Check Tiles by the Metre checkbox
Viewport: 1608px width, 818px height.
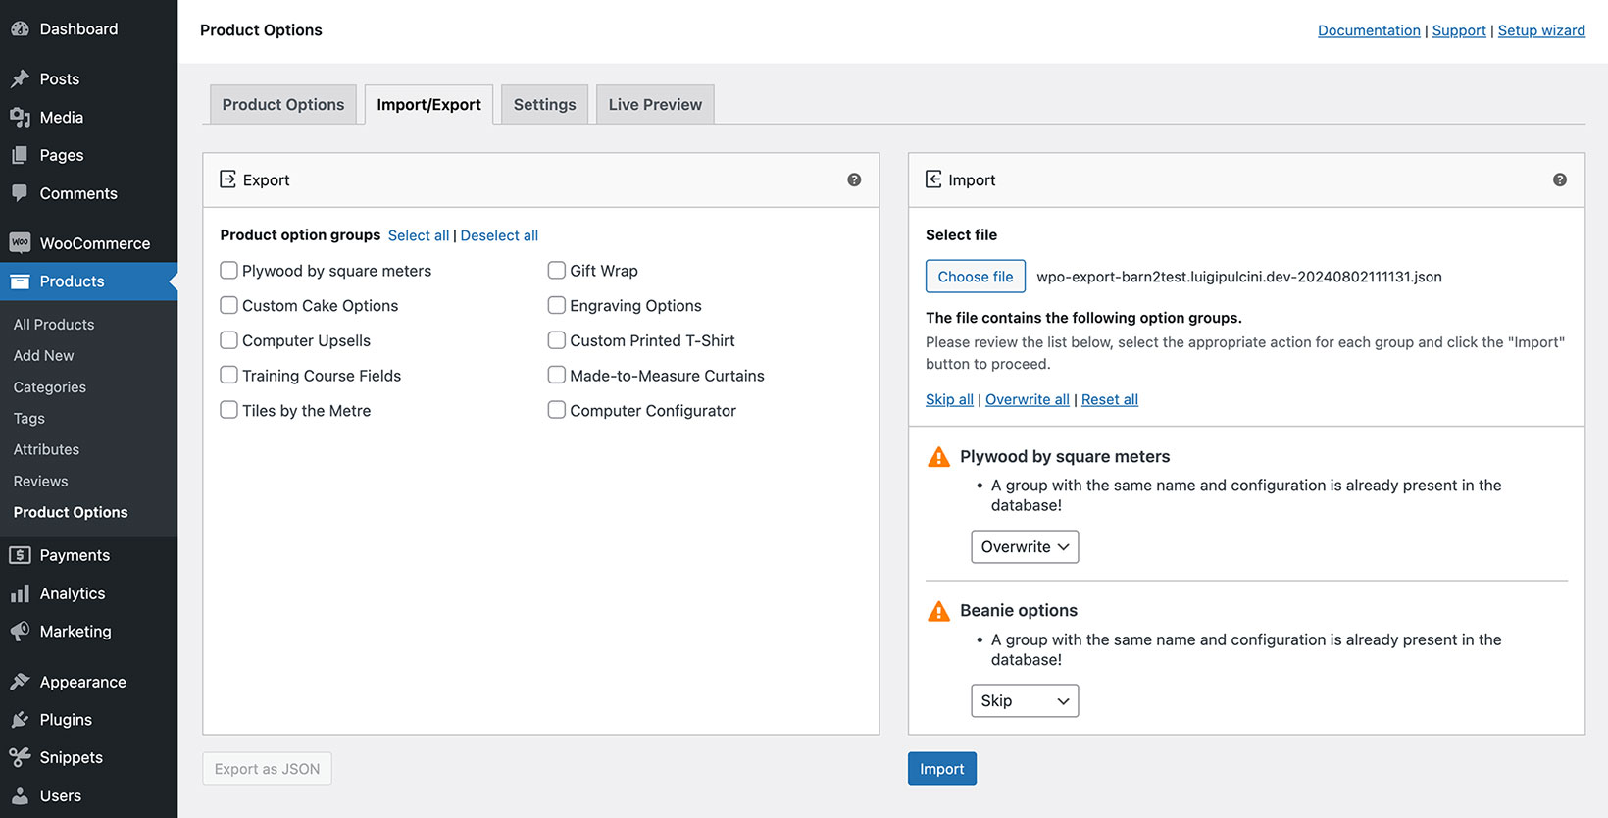pyautogui.click(x=228, y=410)
